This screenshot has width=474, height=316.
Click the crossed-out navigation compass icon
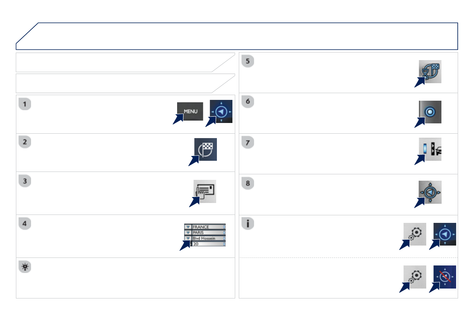tap(445, 277)
